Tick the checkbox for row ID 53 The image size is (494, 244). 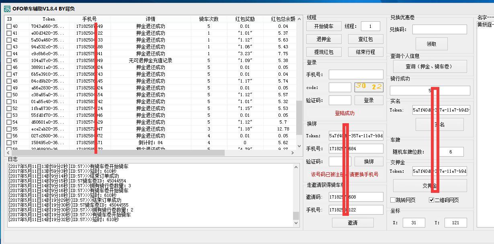pos(9,115)
